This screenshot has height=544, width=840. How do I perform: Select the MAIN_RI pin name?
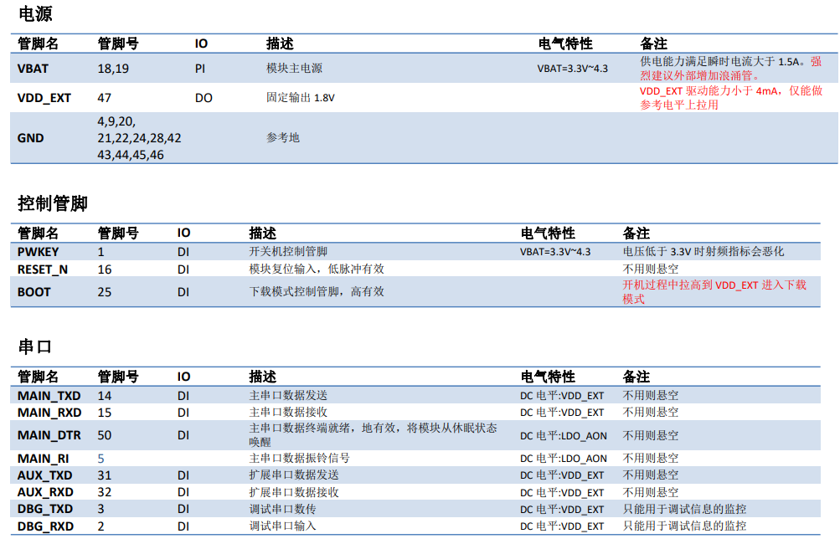point(43,459)
